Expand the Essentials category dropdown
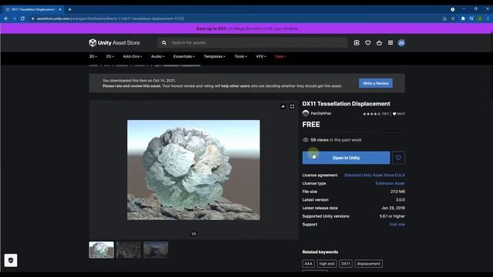 (x=184, y=56)
